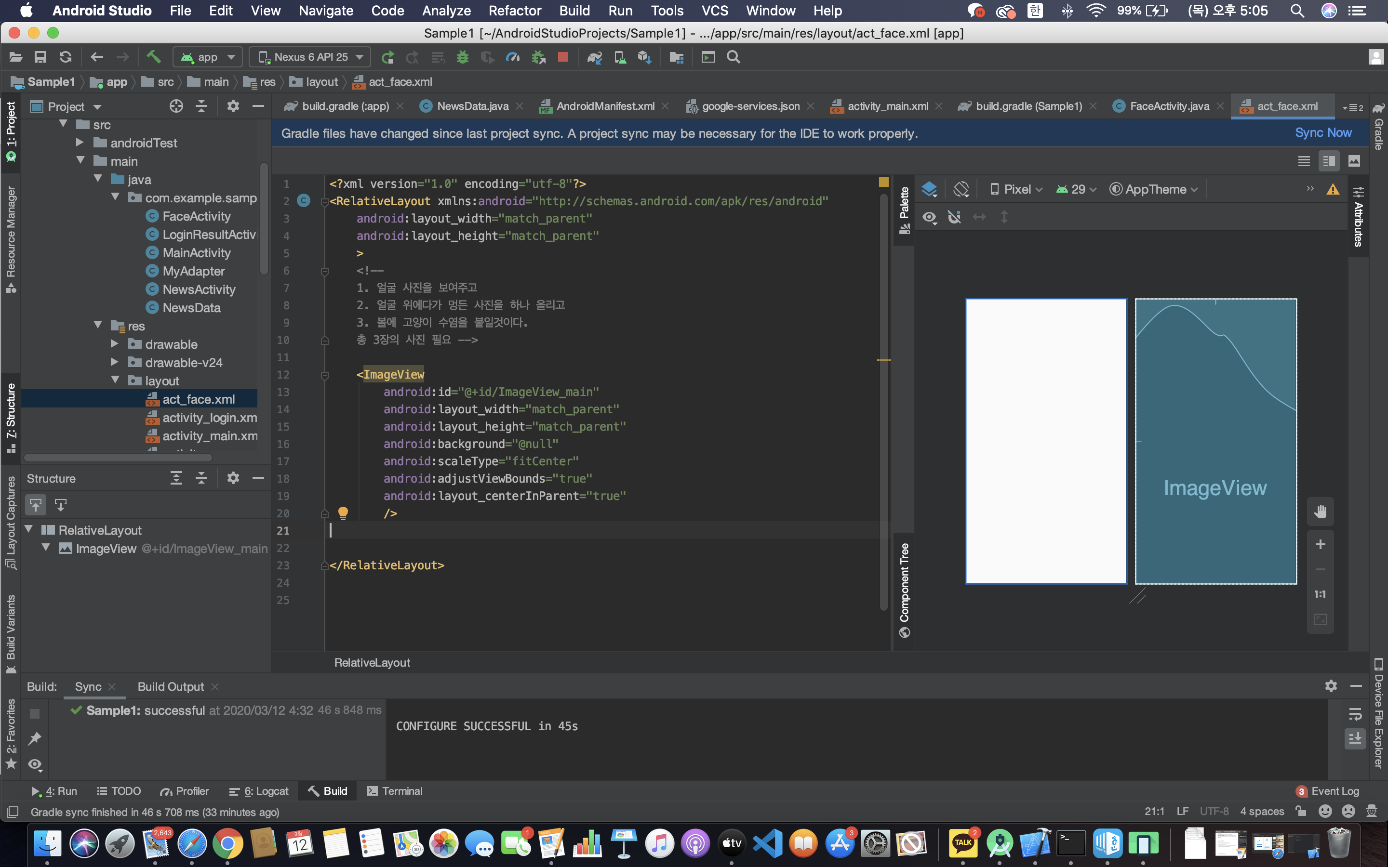
Task: Click the Sync Project with Gradle icon
Action: (x=594, y=57)
